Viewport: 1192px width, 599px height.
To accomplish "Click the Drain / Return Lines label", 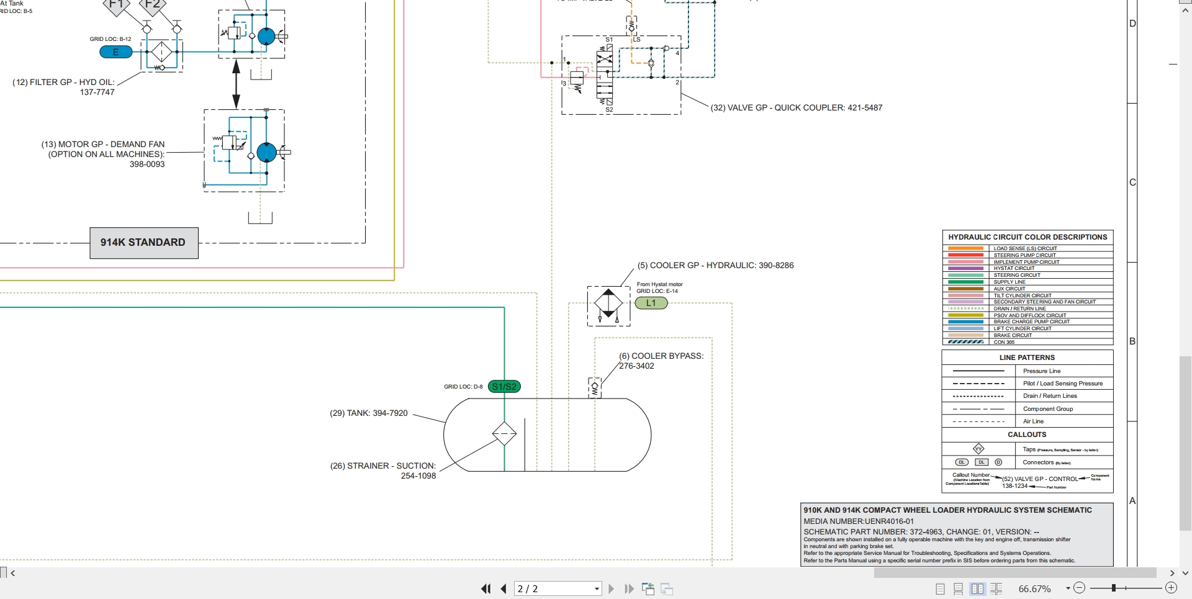I will pos(1050,396).
